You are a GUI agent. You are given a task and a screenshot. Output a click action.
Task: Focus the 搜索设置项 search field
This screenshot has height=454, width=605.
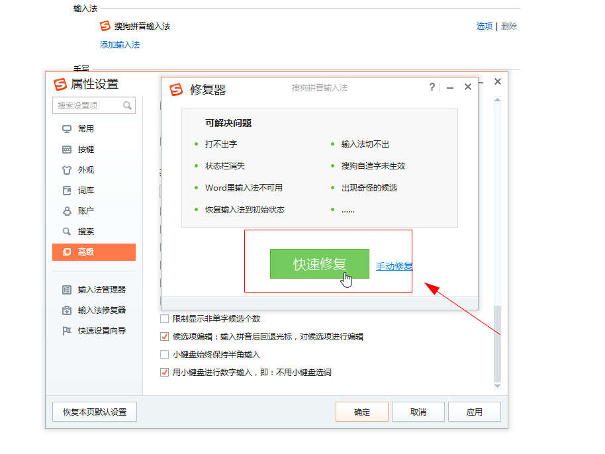click(x=94, y=105)
